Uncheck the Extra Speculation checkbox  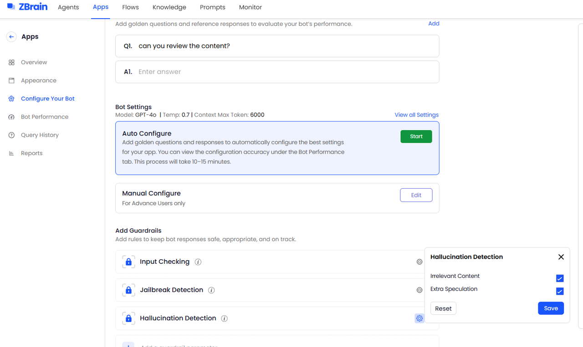[560, 291]
